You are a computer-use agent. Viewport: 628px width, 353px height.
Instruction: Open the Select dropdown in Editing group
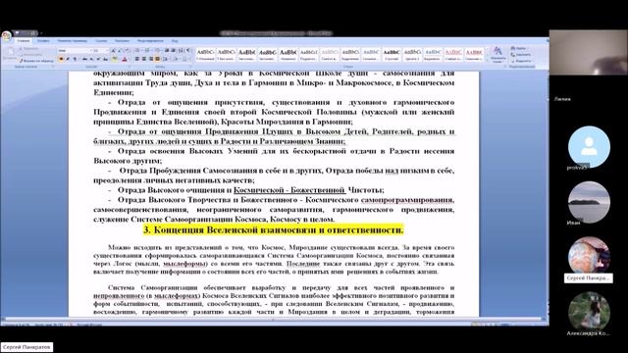point(521,61)
